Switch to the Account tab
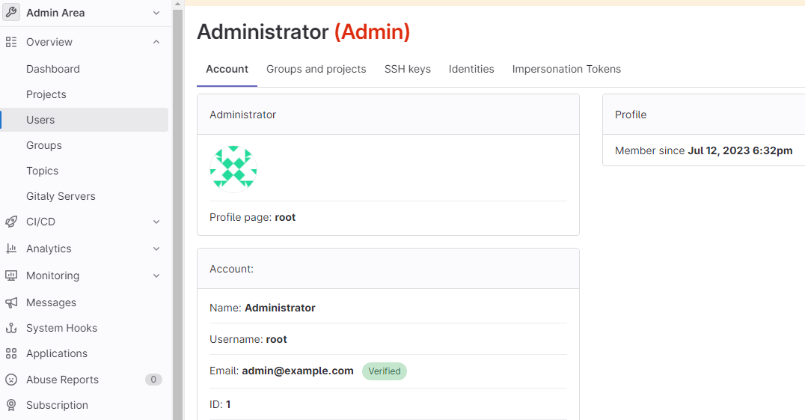Screen dimensions: 805x420 [x=227, y=70]
